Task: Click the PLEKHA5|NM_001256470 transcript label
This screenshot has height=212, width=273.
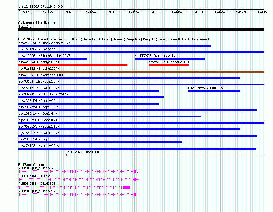Action: 37,169
